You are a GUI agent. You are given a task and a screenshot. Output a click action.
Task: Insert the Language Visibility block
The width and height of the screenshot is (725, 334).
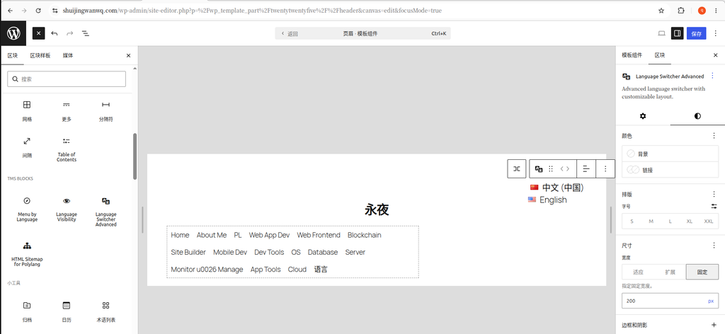[x=67, y=209]
